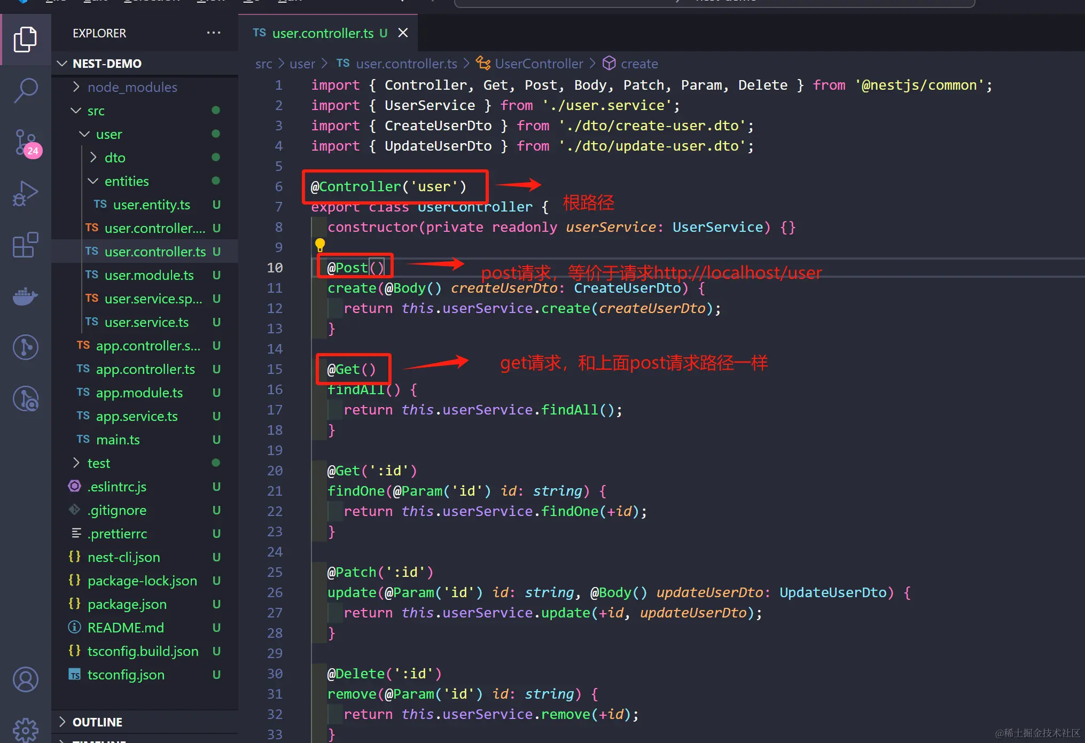Open Run and Debug view
Screen dimensions: 1085x743
(x=25, y=193)
